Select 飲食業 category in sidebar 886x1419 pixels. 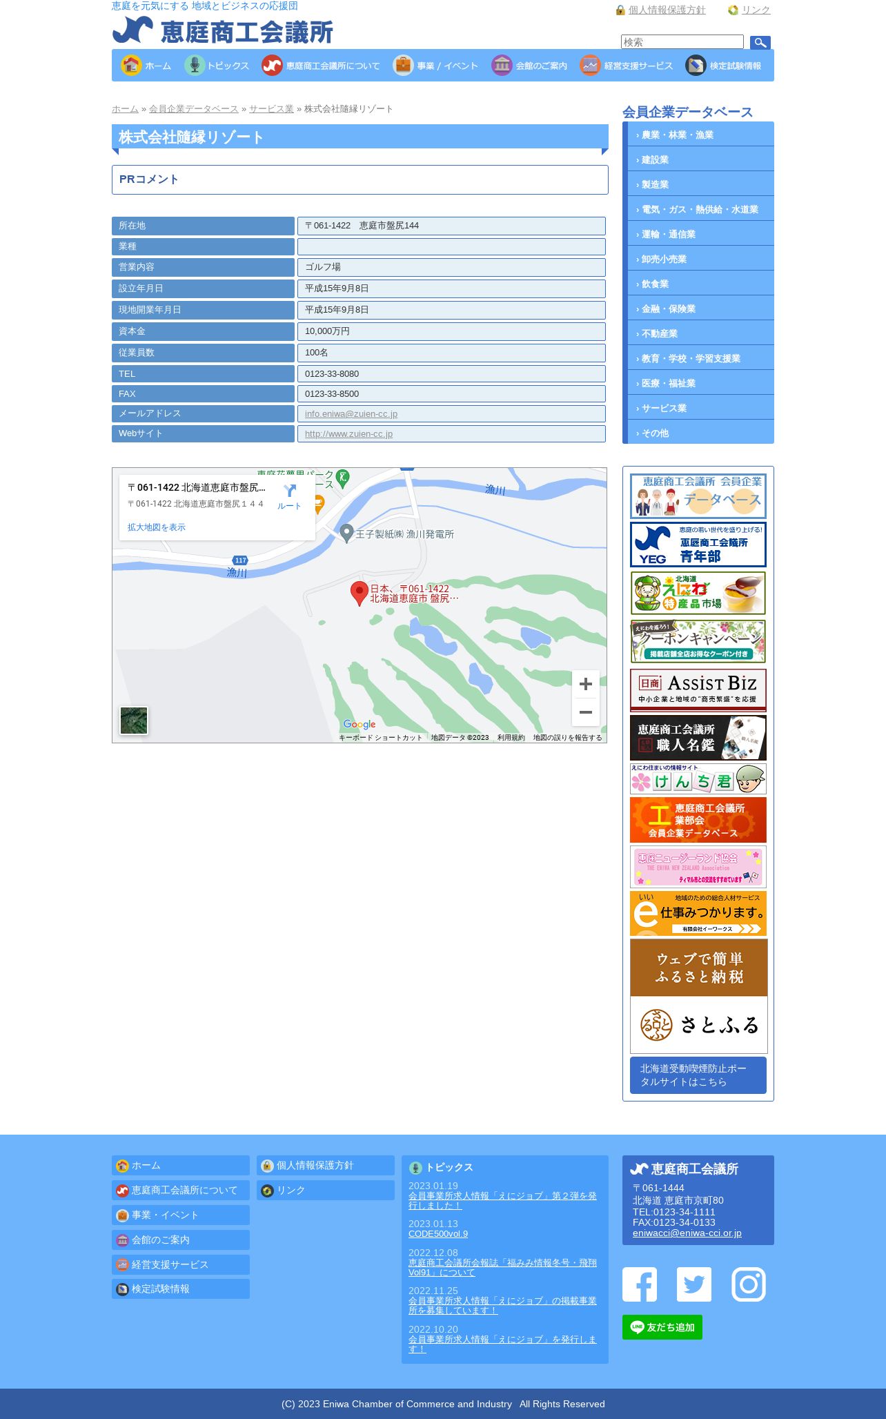click(x=700, y=284)
